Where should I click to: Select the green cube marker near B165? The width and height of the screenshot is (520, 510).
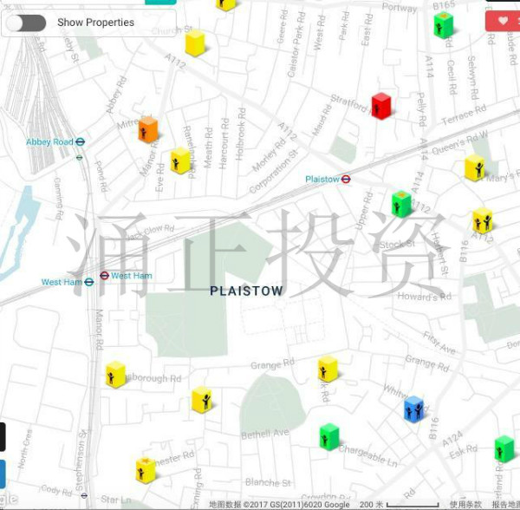pyautogui.click(x=444, y=25)
